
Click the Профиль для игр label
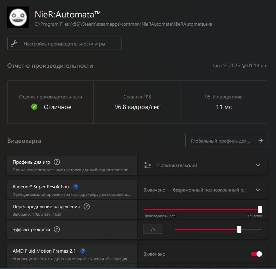tap(31, 162)
